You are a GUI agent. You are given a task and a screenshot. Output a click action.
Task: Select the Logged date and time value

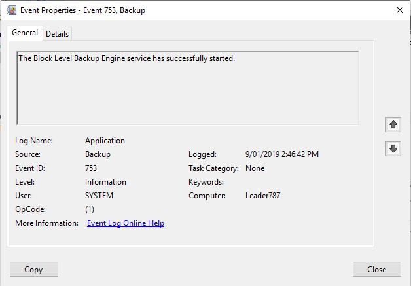(281, 154)
